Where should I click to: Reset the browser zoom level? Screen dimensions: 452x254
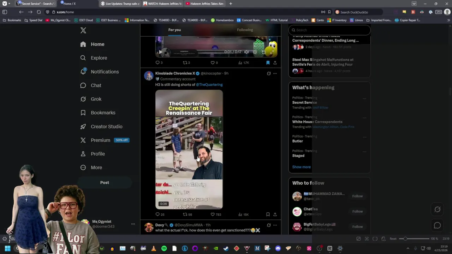coord(393,239)
